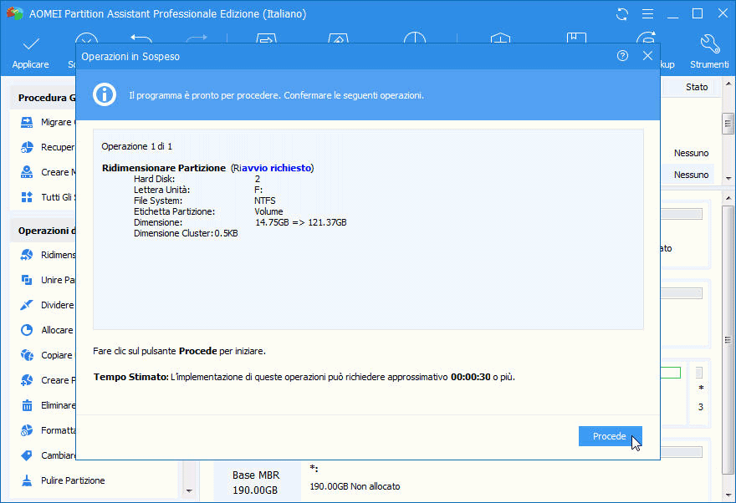Screen dimensions: 736x503
Task: Select the Base MBR 190.00GB disk label
Action: click(x=256, y=482)
